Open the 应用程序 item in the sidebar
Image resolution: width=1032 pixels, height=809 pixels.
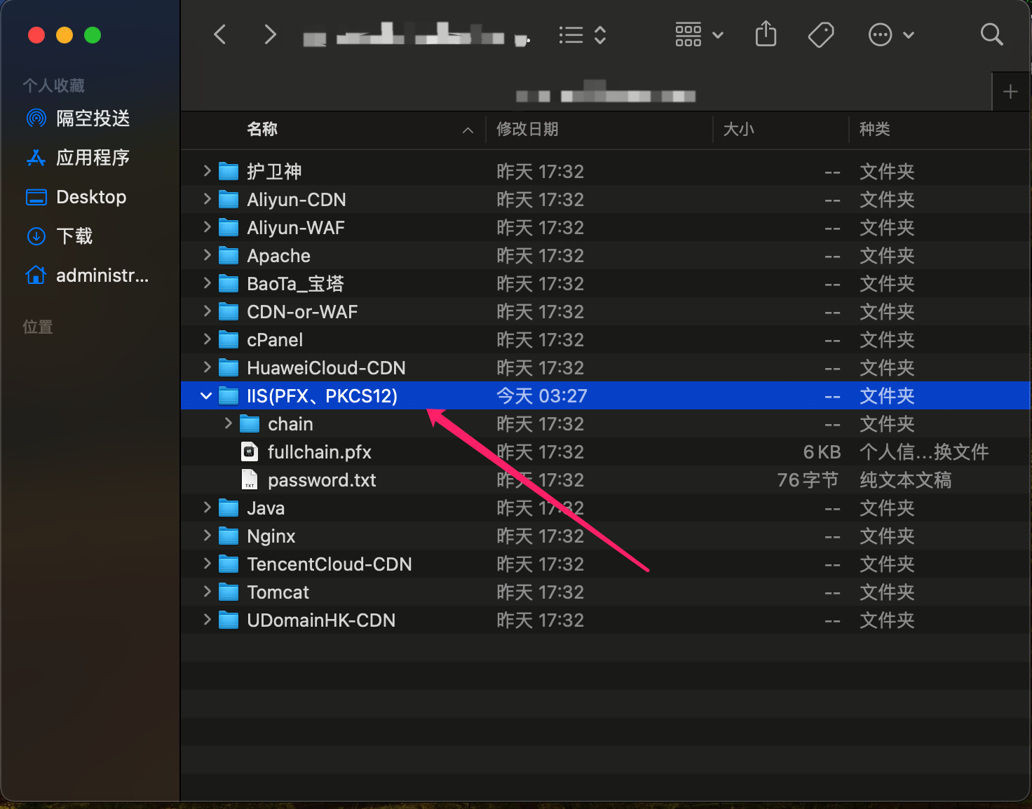(96, 158)
